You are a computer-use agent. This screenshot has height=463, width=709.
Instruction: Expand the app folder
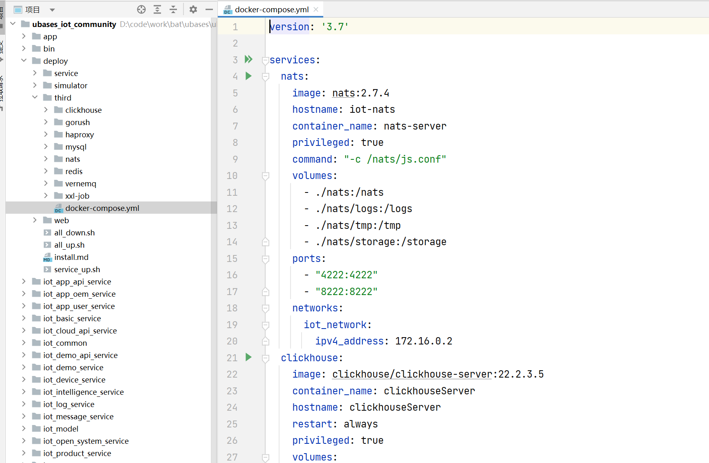(x=24, y=36)
